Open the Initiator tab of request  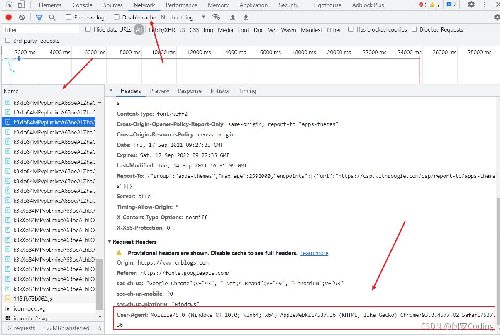(x=220, y=91)
